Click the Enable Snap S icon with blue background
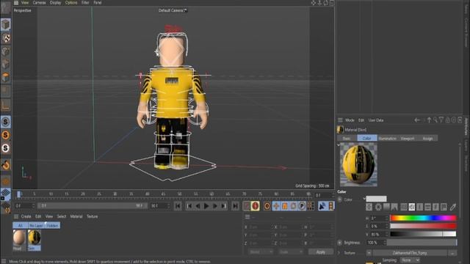 tap(6, 122)
